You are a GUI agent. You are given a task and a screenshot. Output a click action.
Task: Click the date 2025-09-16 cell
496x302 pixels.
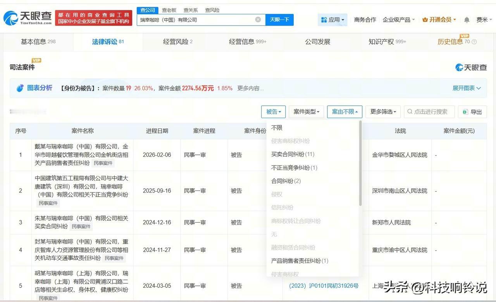pyautogui.click(x=157, y=191)
